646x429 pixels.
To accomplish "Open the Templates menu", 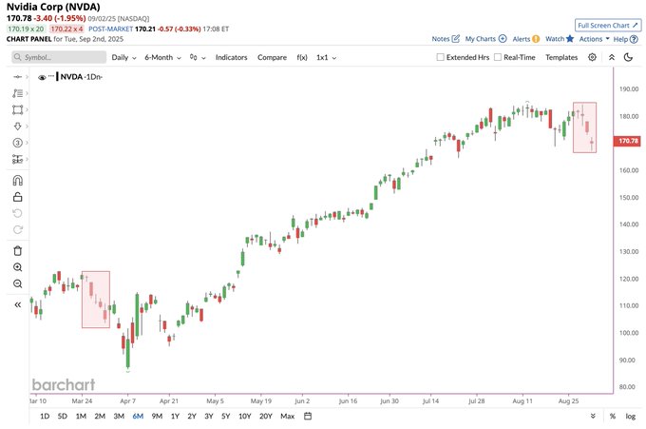I will coord(561,57).
